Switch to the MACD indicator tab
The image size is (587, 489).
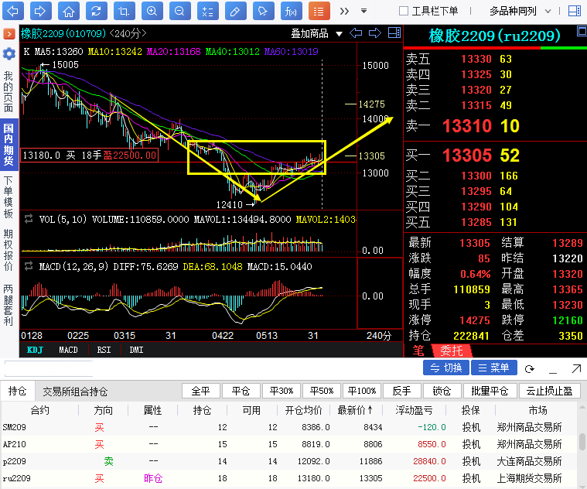tap(68, 350)
